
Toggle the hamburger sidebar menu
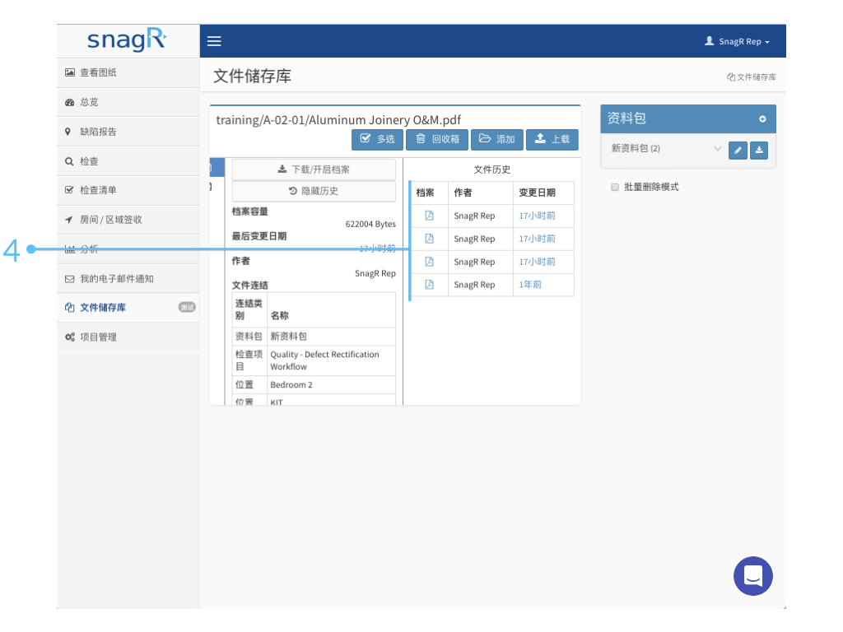(214, 41)
